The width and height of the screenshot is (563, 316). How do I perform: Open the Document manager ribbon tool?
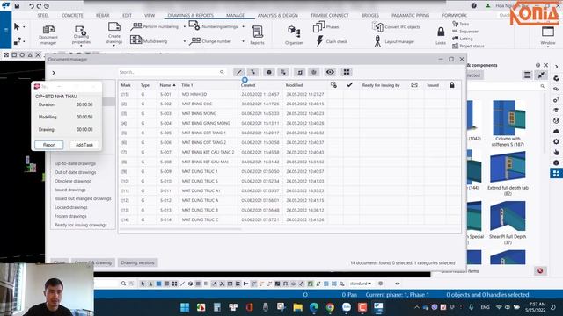pos(48,35)
